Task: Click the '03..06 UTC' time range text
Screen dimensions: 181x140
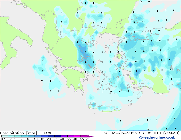Action: coord(150,133)
